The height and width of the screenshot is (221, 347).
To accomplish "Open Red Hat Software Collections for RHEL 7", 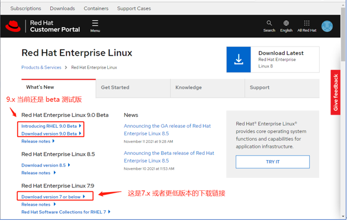I will 66,212.
